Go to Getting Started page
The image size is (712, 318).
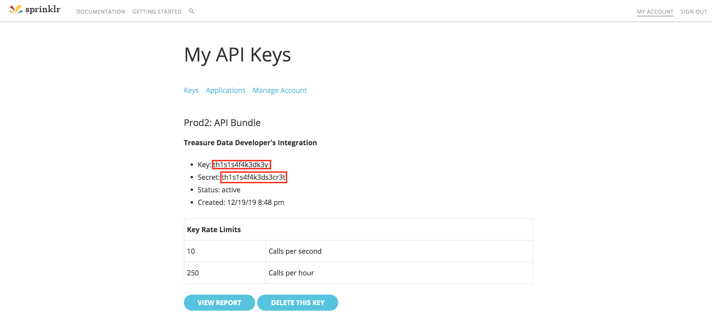pyautogui.click(x=157, y=12)
